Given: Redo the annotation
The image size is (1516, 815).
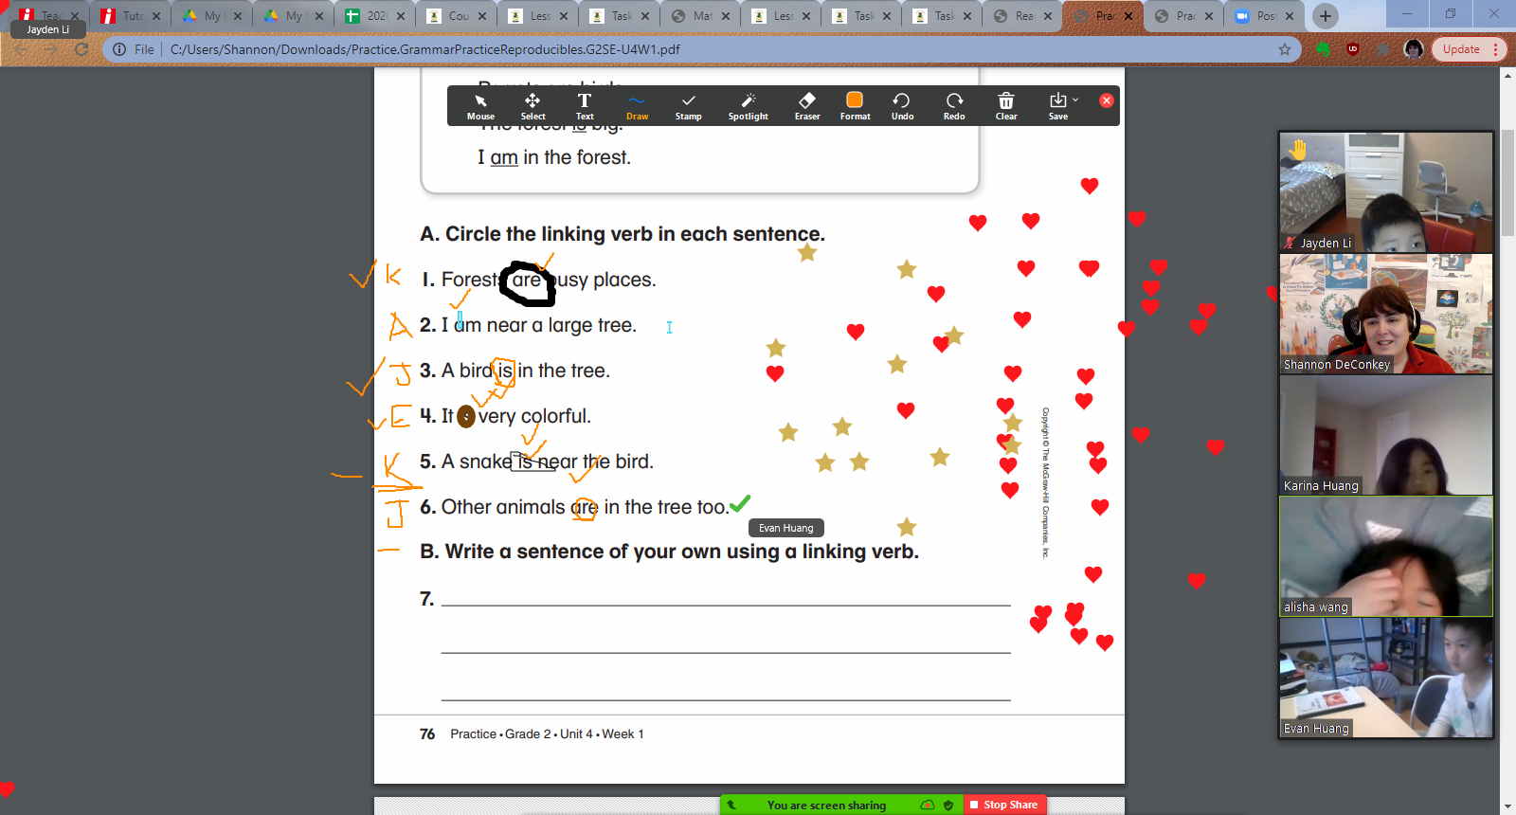Looking at the screenshot, I should point(954,106).
